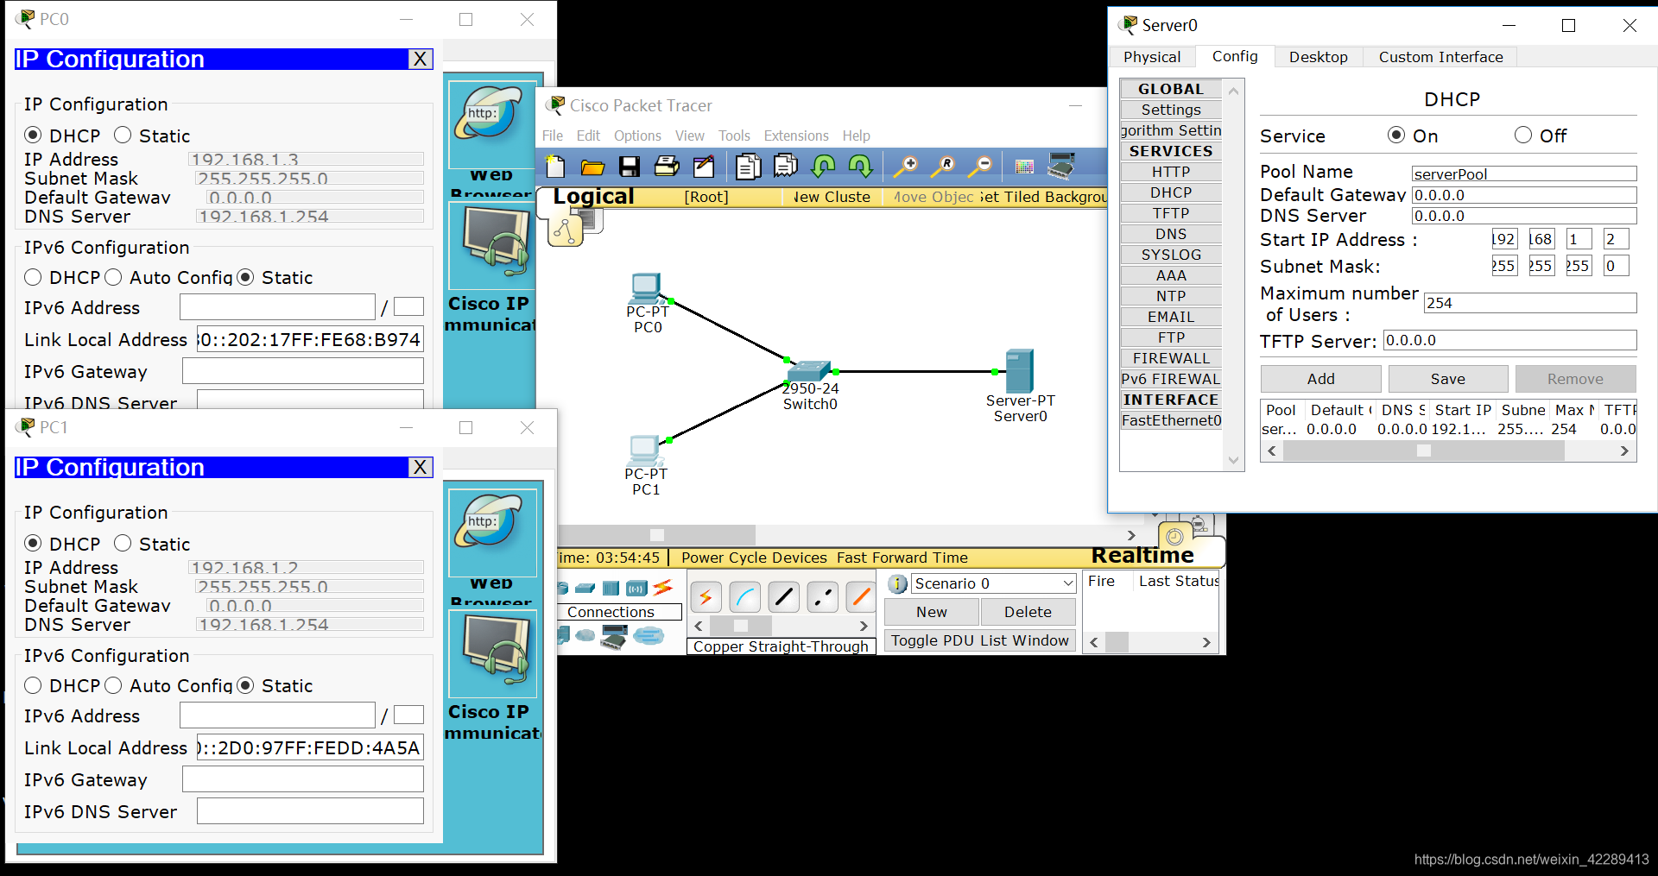This screenshot has width=1658, height=876.
Task: Click Add DHCP pool button
Action: click(1320, 379)
